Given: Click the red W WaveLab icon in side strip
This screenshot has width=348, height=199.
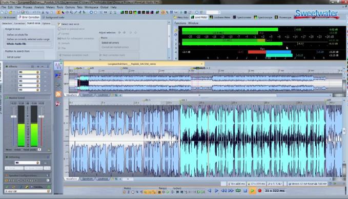Looking at the screenshot, I should 58,104.
